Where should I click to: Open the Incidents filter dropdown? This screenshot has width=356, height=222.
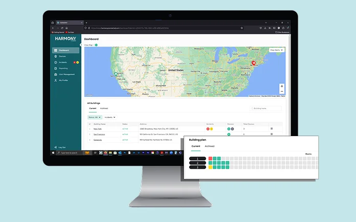110,117
